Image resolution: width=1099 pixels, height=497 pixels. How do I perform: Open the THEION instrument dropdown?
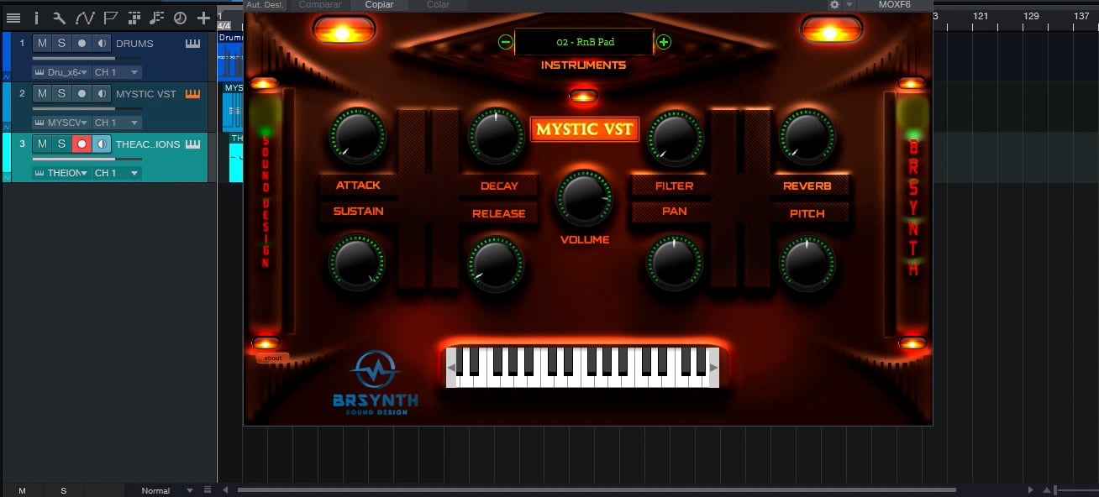click(61, 173)
